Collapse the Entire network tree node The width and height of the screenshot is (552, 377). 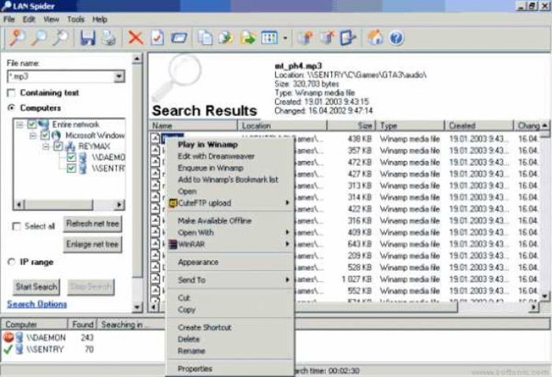pos(19,124)
